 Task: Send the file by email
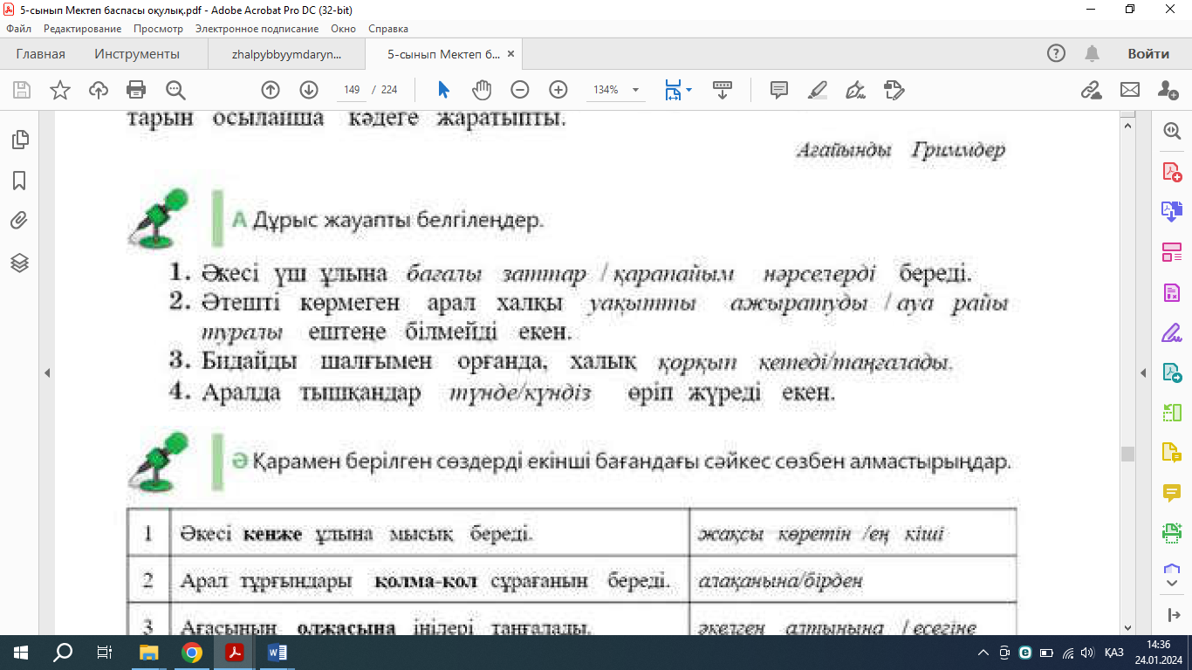pyautogui.click(x=1130, y=90)
